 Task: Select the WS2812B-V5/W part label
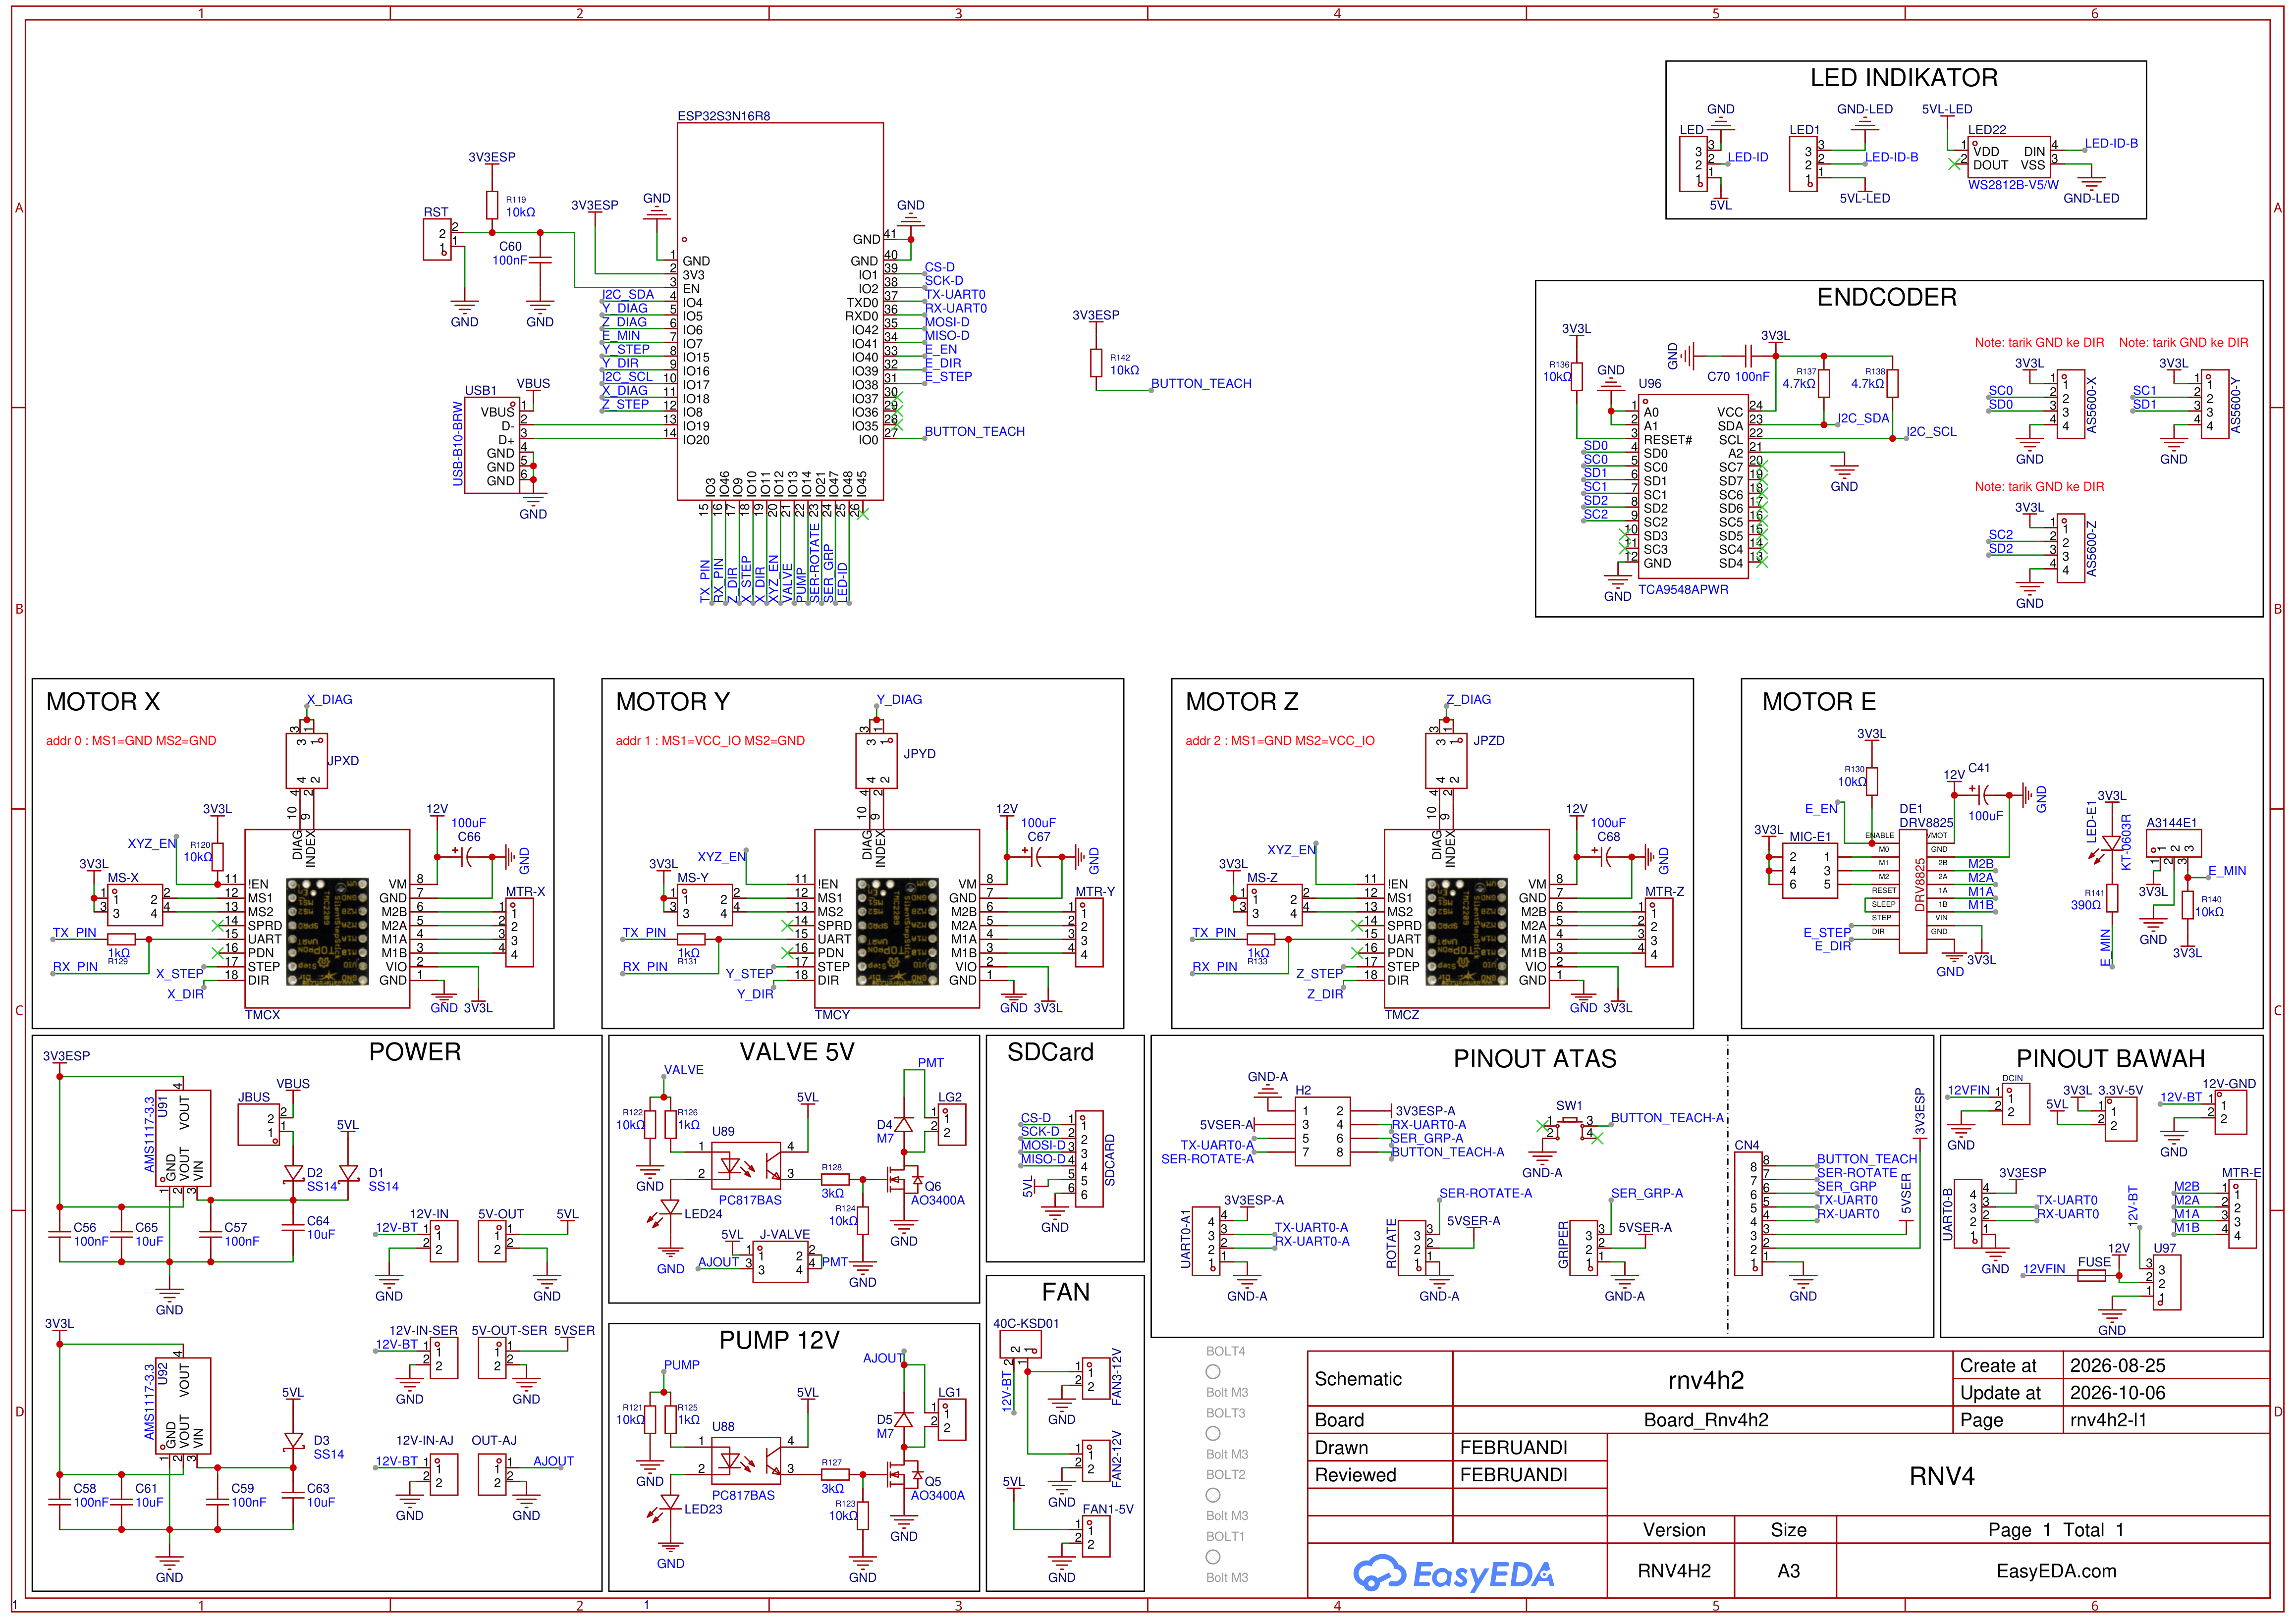(2013, 185)
